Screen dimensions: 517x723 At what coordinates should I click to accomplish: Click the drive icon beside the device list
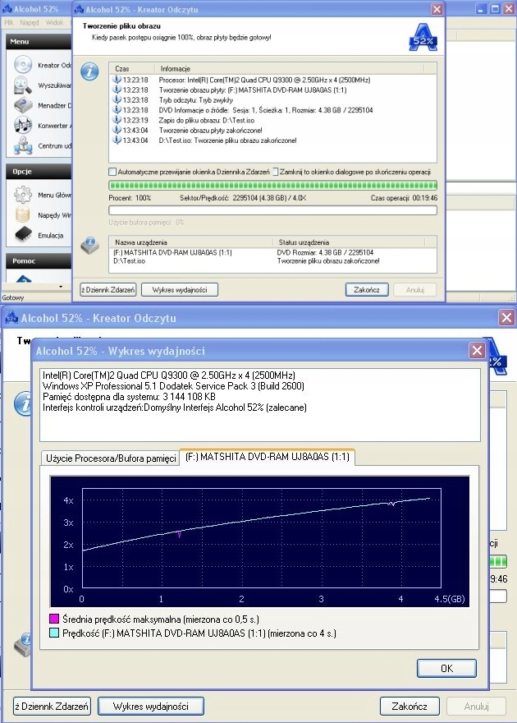point(89,246)
